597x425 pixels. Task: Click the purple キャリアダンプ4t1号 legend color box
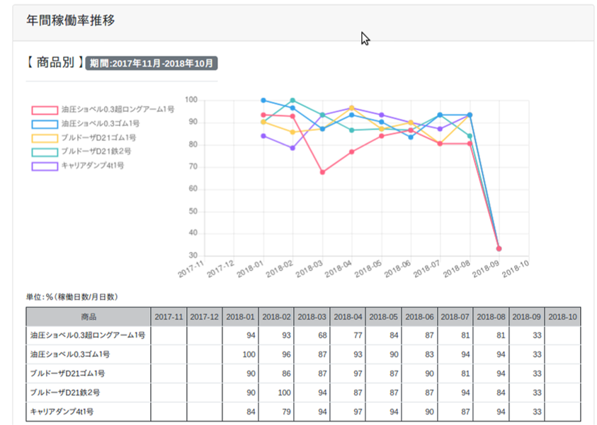coord(44,166)
